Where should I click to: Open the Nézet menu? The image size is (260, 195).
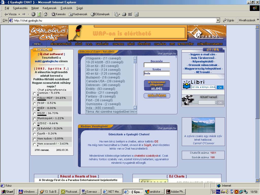coord(35,8)
